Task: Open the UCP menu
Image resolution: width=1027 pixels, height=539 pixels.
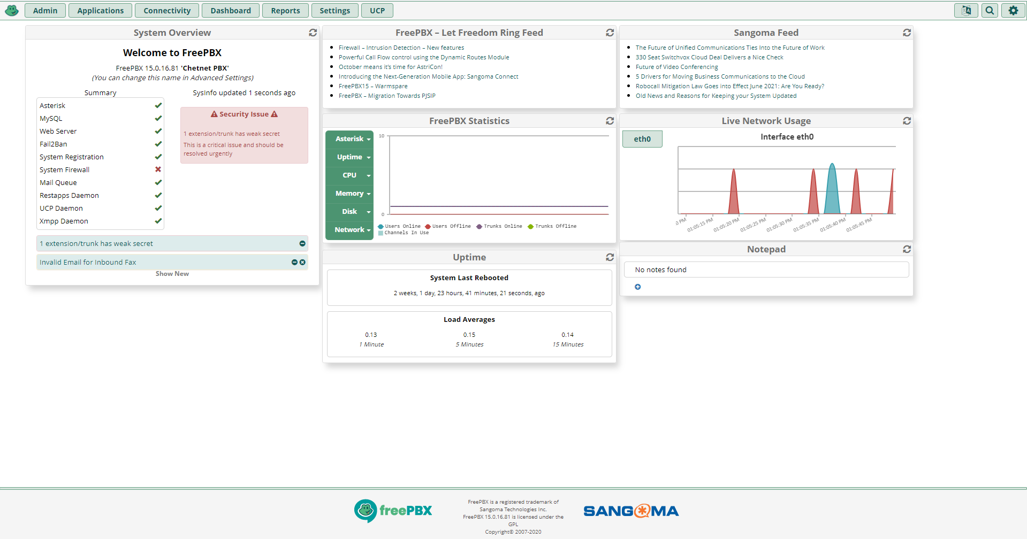Action: 377,11
